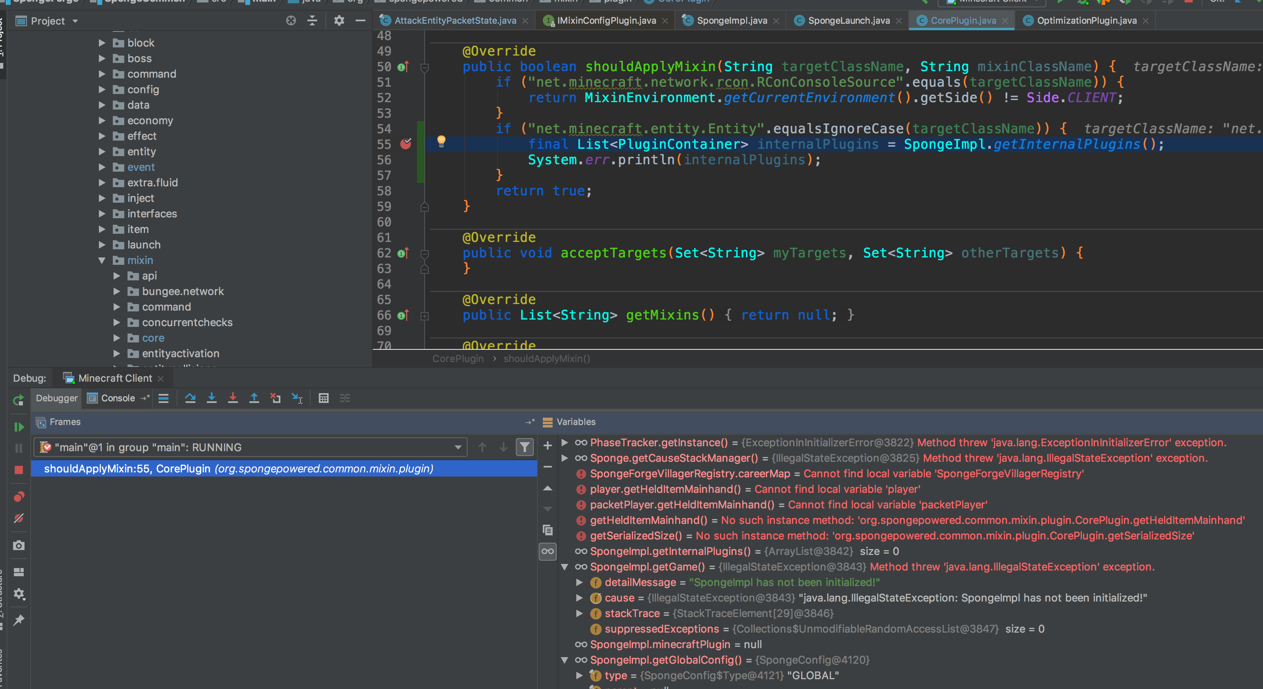This screenshot has height=689, width=1263.
Task: Open the main thread selector dropdown
Action: tap(457, 447)
